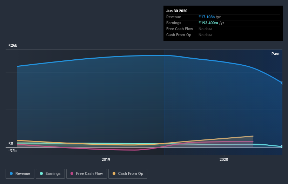The height and width of the screenshot is (184, 288).
Task: Click the ₹0 y-axis label
Action: point(11,143)
